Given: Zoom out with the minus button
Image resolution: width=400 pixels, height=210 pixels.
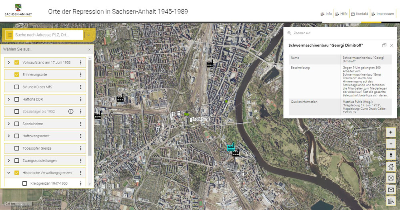Looking at the screenshot, I should pyautogui.click(x=391, y=144).
